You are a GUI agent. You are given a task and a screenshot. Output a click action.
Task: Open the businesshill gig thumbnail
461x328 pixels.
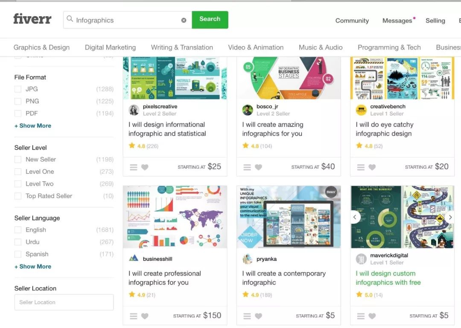point(175,217)
